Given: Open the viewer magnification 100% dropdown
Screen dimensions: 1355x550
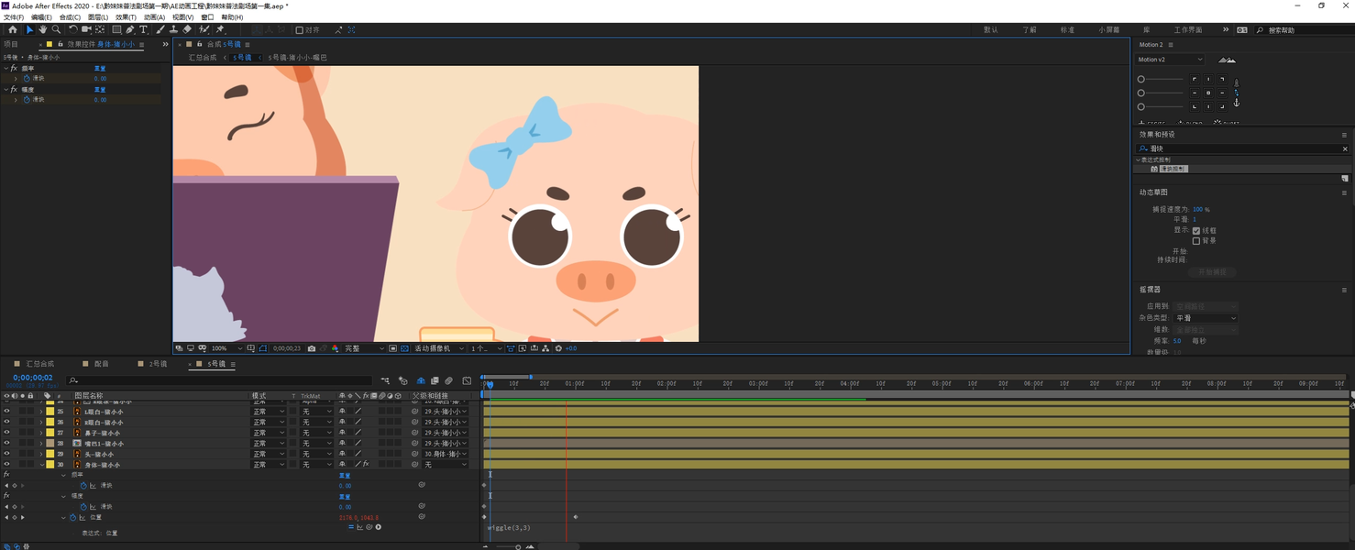Looking at the screenshot, I should 226,348.
